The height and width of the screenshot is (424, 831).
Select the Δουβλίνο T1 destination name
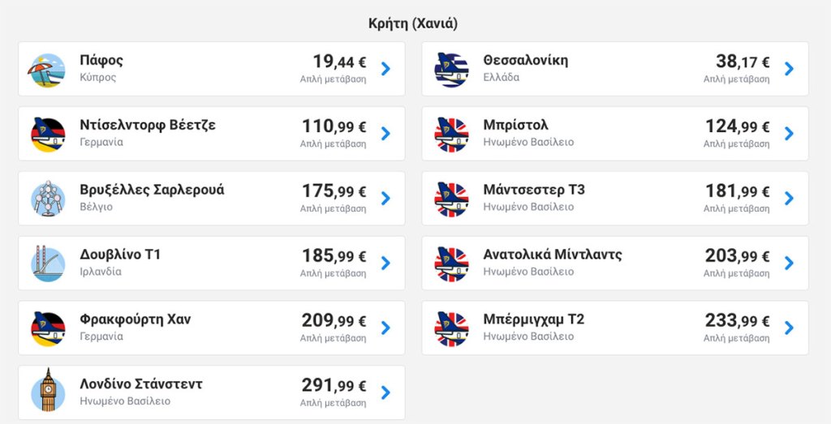[120, 255]
